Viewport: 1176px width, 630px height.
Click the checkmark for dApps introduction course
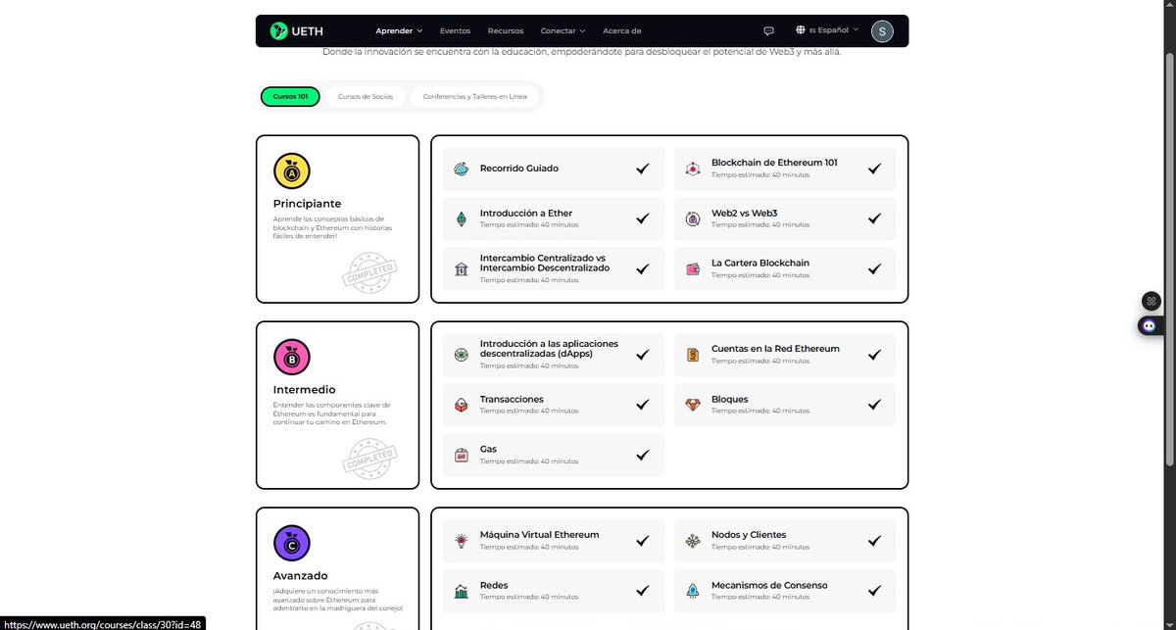pos(642,355)
